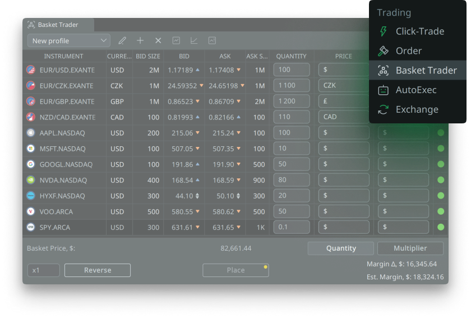
Task: Open the New profile dropdown
Action: click(69, 40)
